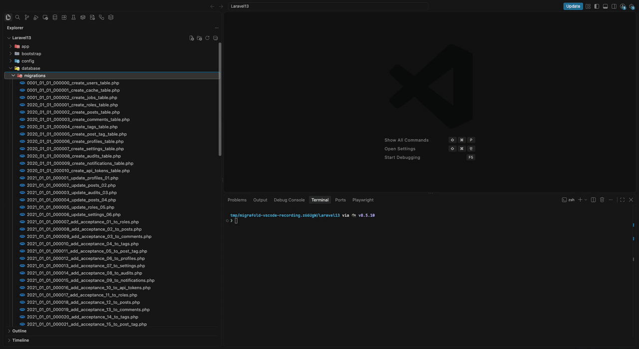The height and width of the screenshot is (349, 639).
Task: Open the Remote Explorer monitor icon
Action: tap(45, 17)
